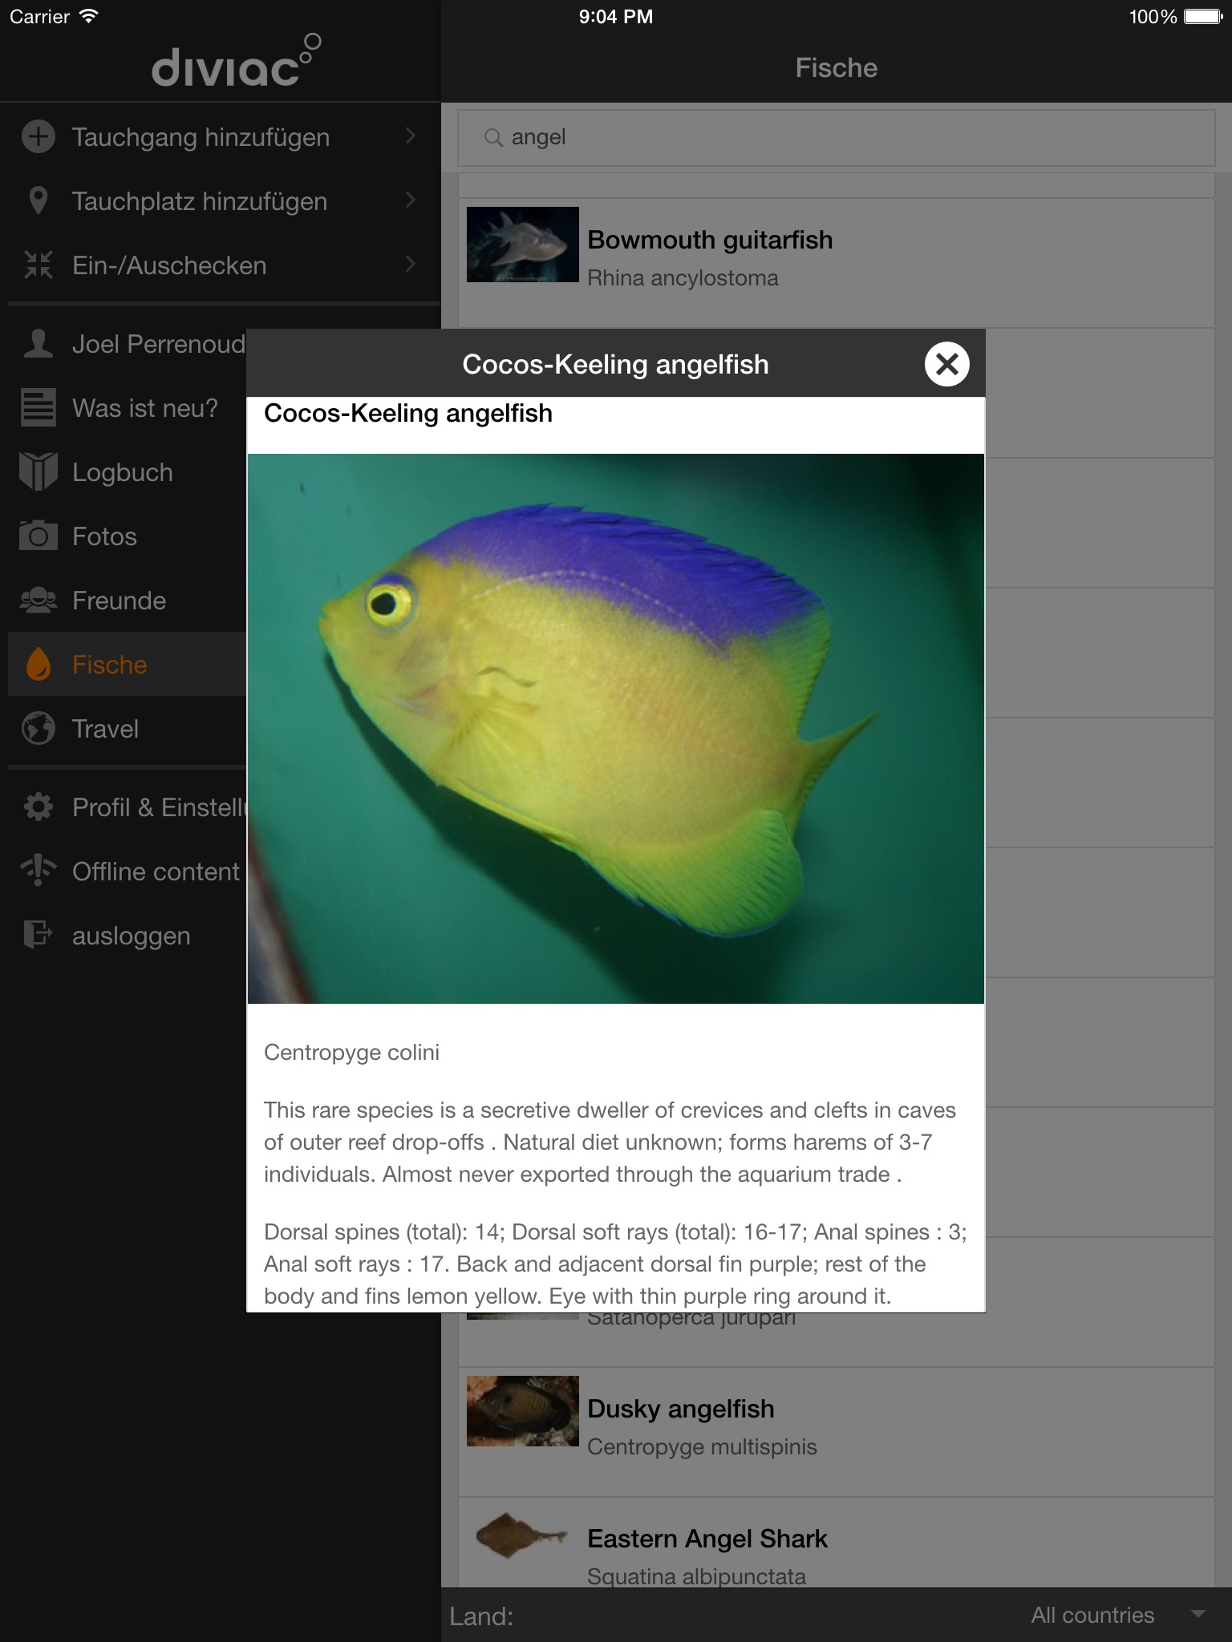This screenshot has height=1642, width=1232.
Task: Open the Bowmouth guitarfish thumbnail
Action: [522, 245]
